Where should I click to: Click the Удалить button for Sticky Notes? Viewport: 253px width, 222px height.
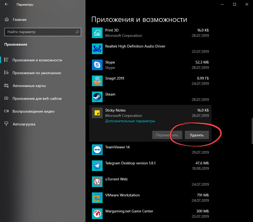[197, 135]
